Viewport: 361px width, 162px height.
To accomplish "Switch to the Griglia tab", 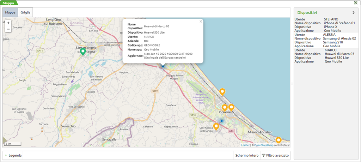I will pos(25,12).
